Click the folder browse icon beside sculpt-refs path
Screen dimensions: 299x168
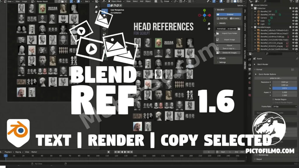239,29
